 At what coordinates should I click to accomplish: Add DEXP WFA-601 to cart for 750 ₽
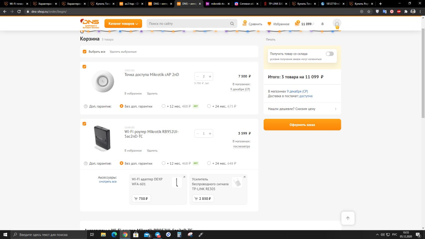click(x=141, y=199)
